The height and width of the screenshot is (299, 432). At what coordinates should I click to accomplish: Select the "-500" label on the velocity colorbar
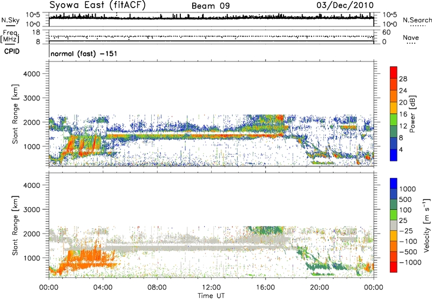point(408,252)
